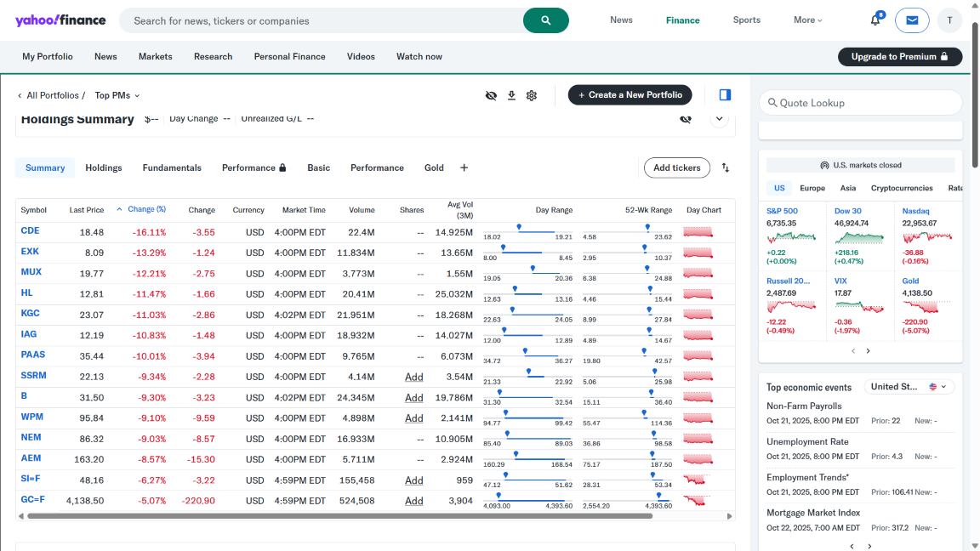This screenshot has height=551, width=980.
Task: Open portfolio settings gear icon
Action: click(532, 95)
